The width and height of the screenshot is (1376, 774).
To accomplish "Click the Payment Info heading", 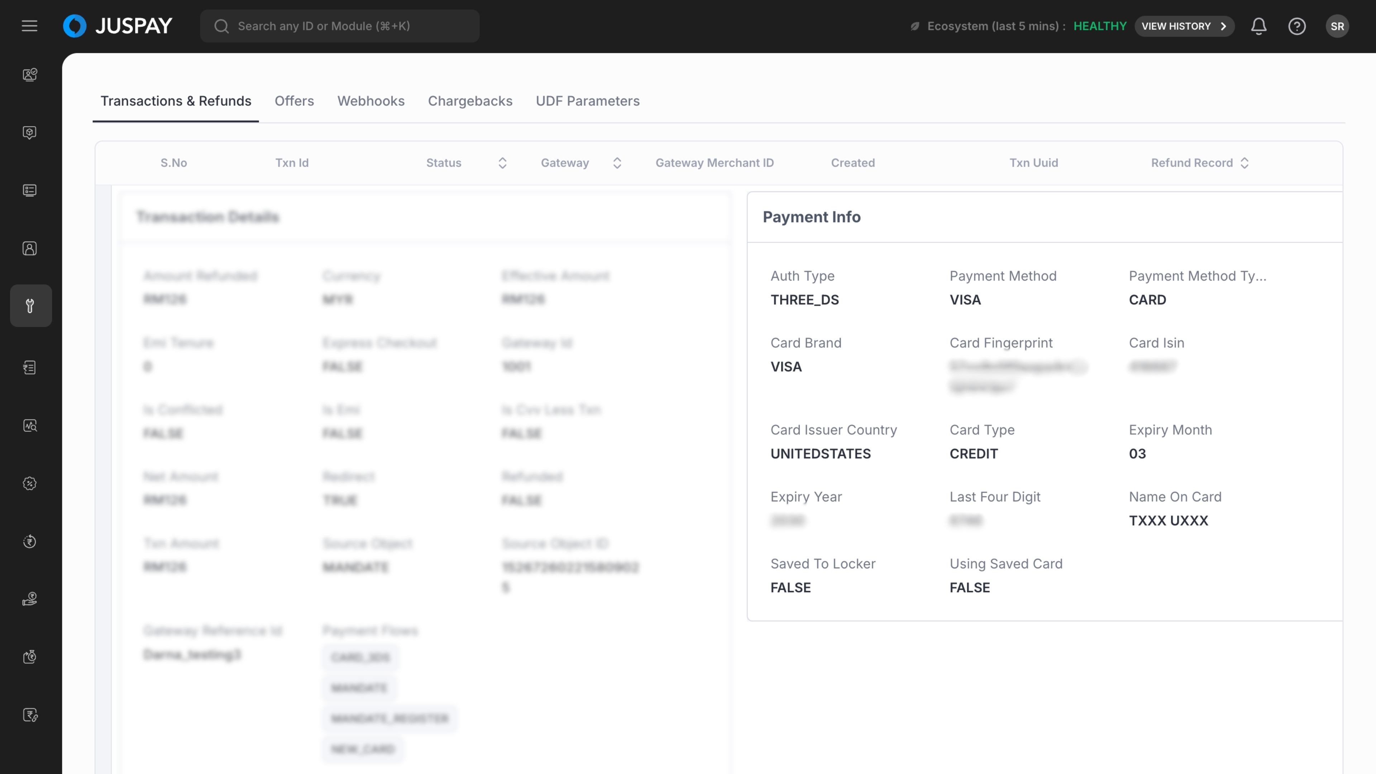I will pyautogui.click(x=811, y=217).
